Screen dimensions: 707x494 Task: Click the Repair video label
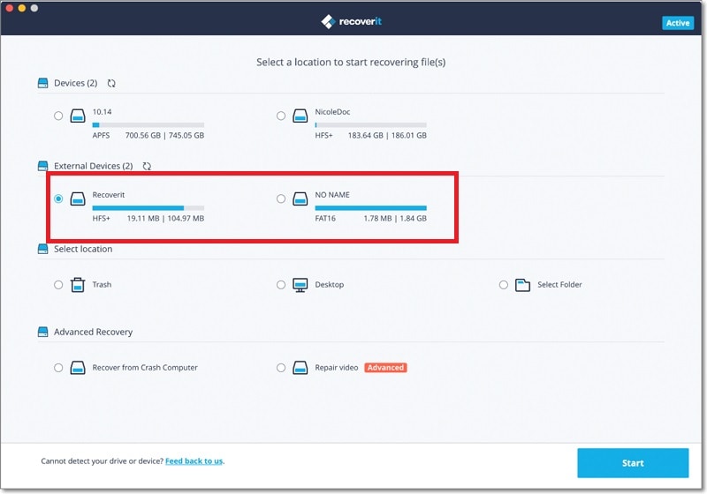point(337,368)
